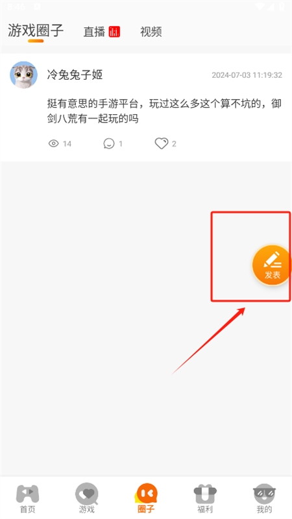Go to the 我的 profile tab
The height and width of the screenshot is (519, 292).
264,494
